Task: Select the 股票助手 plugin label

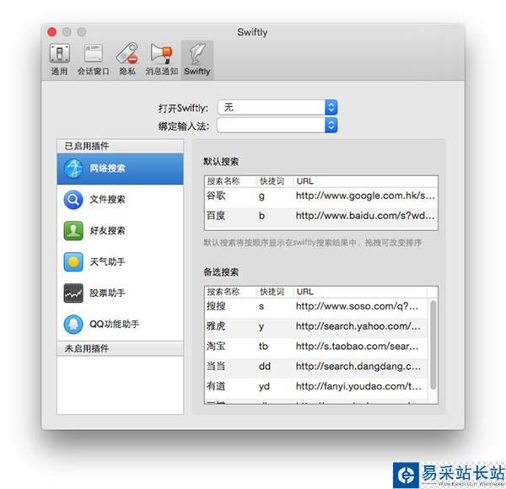Action: pyautogui.click(x=107, y=293)
